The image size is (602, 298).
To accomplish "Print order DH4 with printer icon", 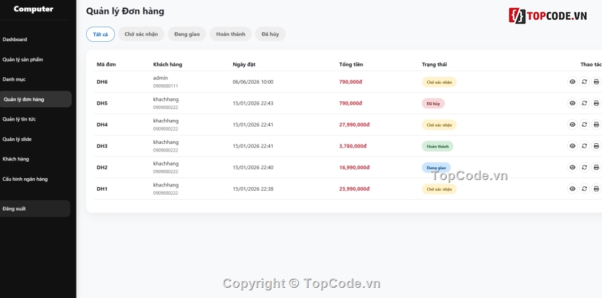I will [596, 125].
